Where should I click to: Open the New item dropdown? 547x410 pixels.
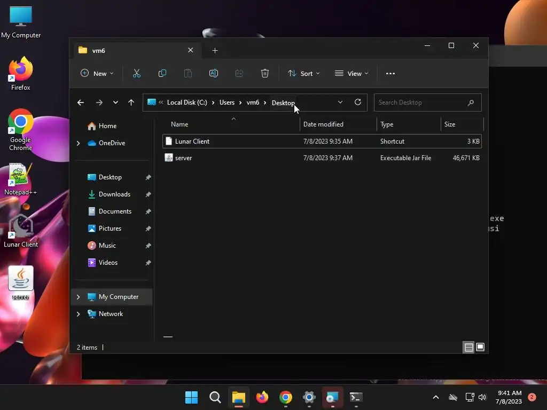coord(97,73)
